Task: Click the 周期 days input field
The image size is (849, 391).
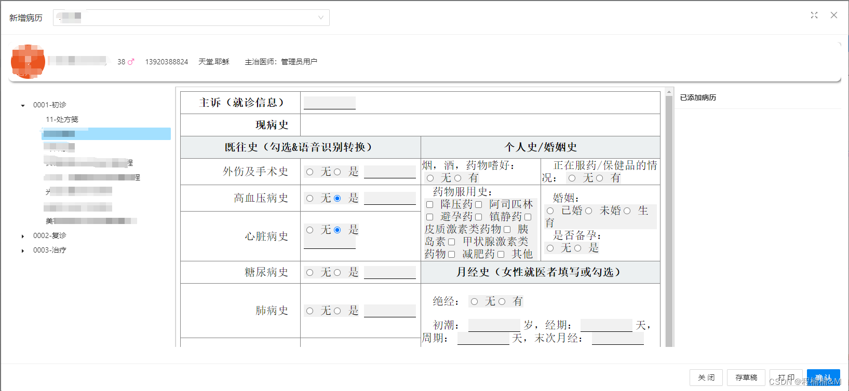Action: (483, 338)
